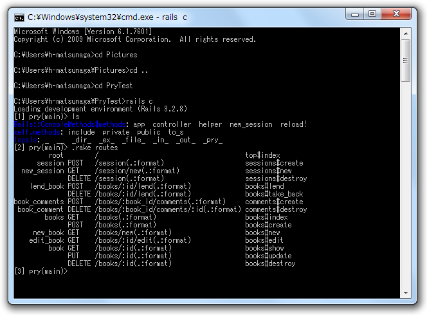Click the scrollbar up arrow

coord(406,33)
